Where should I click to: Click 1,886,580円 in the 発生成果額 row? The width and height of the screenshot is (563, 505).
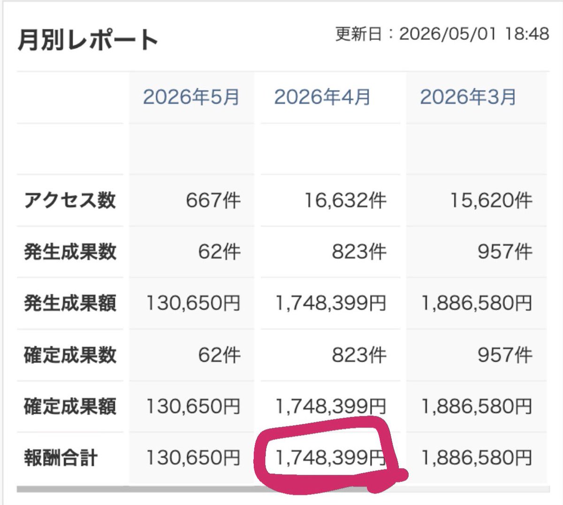[477, 304]
